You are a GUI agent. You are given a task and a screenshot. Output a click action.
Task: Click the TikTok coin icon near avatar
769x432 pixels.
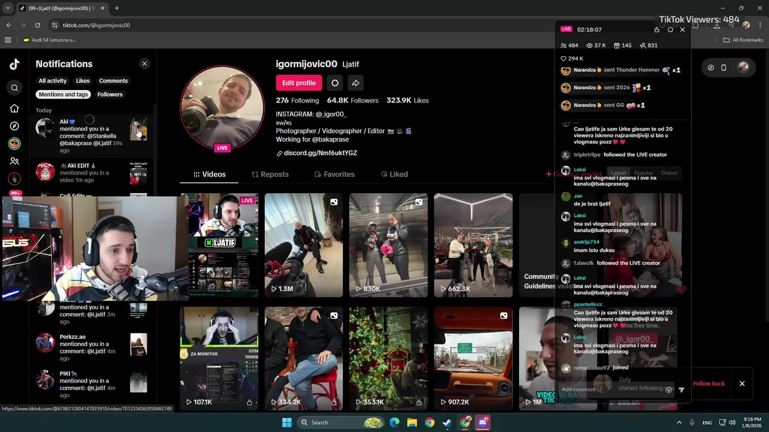pyautogui.click(x=711, y=68)
